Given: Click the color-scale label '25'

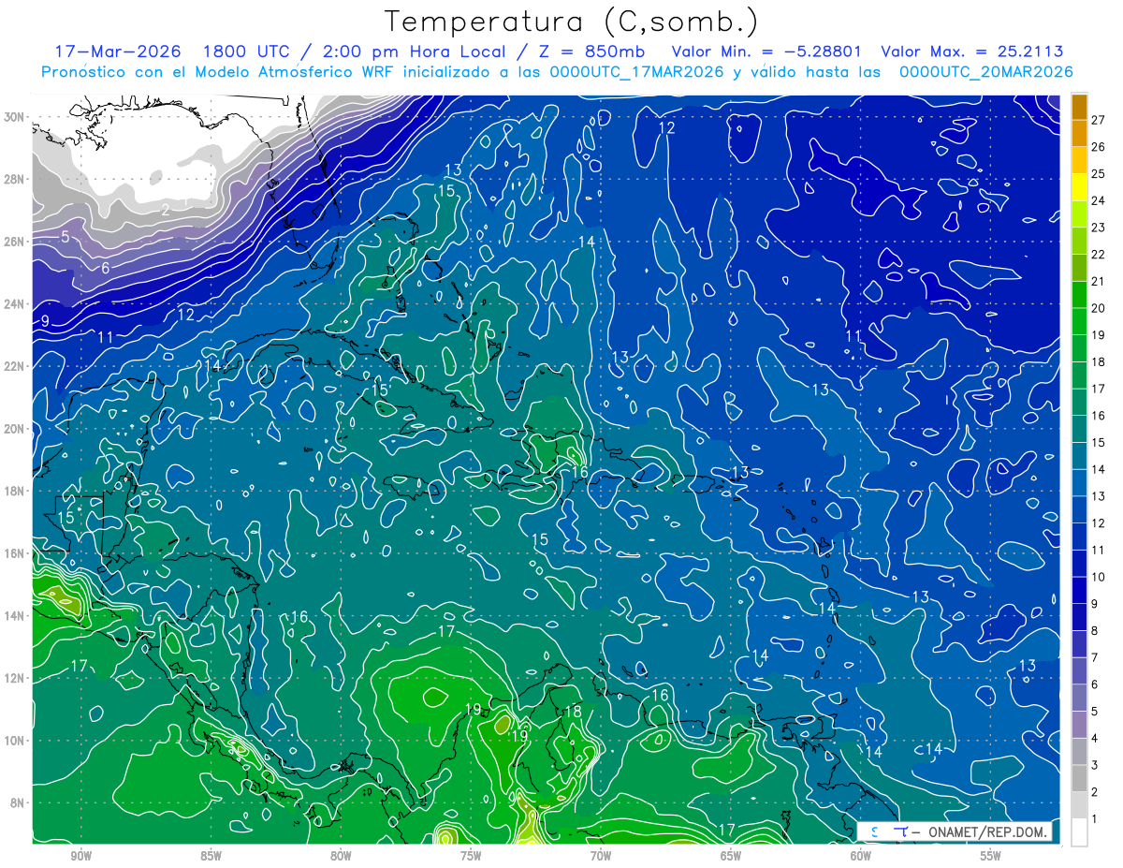Looking at the screenshot, I should coord(1099,173).
